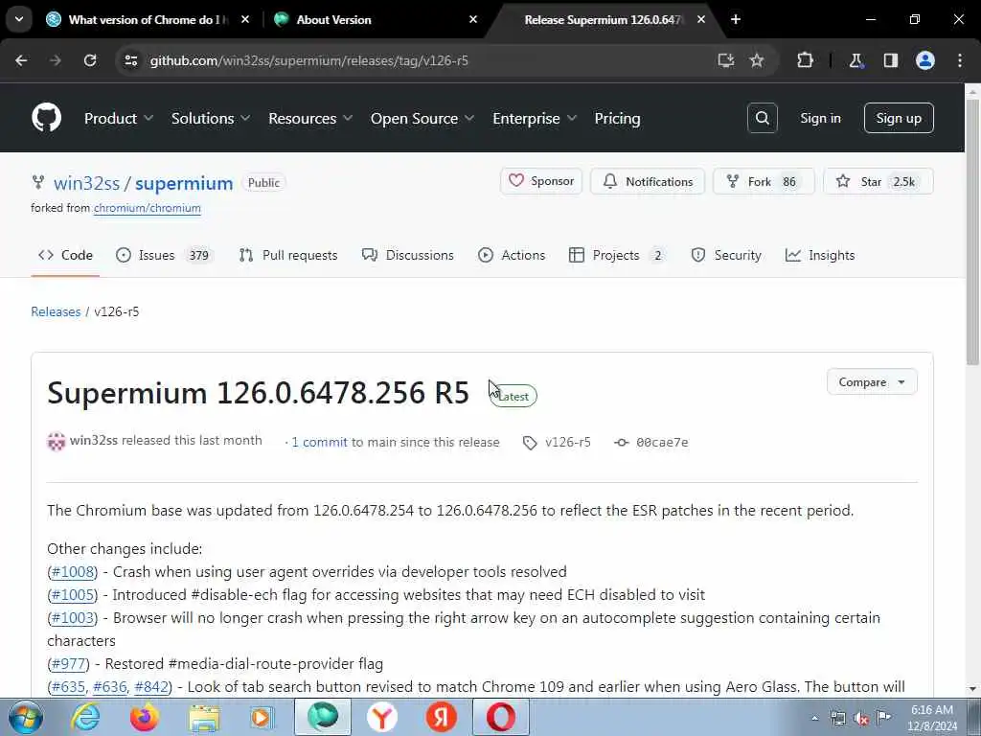This screenshot has height=736, width=981.
Task: Switch to the Issues tab
Action: click(165, 255)
